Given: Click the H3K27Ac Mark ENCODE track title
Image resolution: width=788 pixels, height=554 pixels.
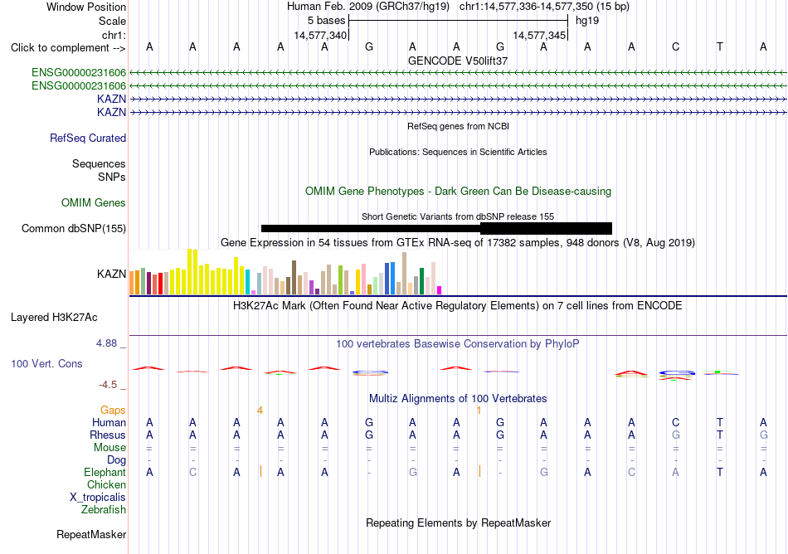Looking at the screenshot, I should (458, 306).
